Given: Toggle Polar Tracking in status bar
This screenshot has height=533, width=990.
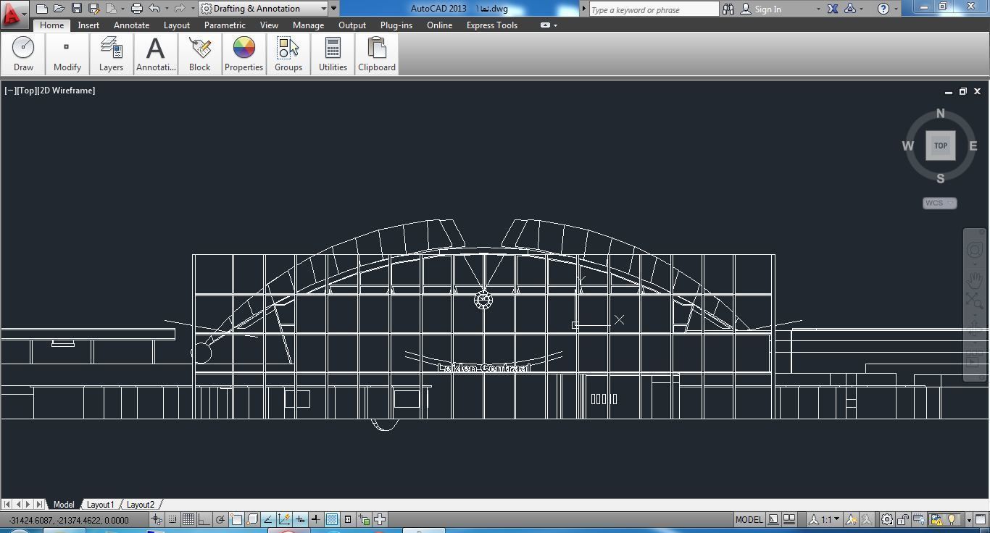Looking at the screenshot, I should pos(220,519).
